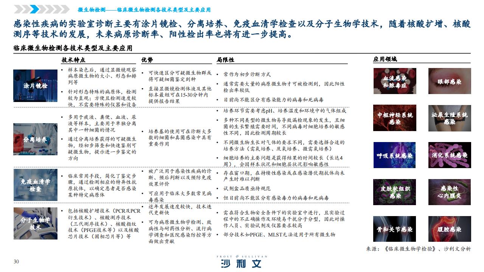
Task: Select the 感染性心内膜炎 image tile
Action: pos(450,192)
